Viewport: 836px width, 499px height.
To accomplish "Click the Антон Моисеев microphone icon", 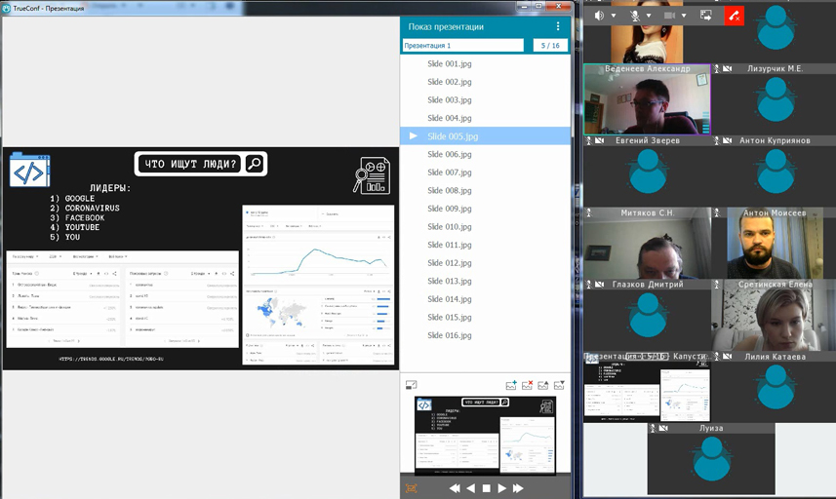I will coord(717,212).
